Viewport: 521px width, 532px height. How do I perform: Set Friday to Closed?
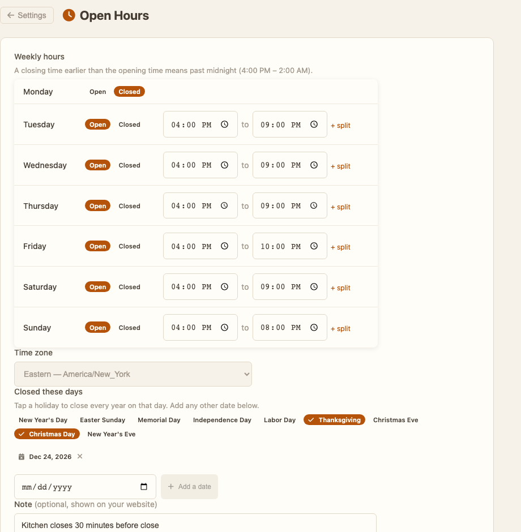(129, 246)
